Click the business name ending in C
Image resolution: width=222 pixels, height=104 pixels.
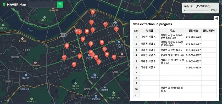pos(148,50)
